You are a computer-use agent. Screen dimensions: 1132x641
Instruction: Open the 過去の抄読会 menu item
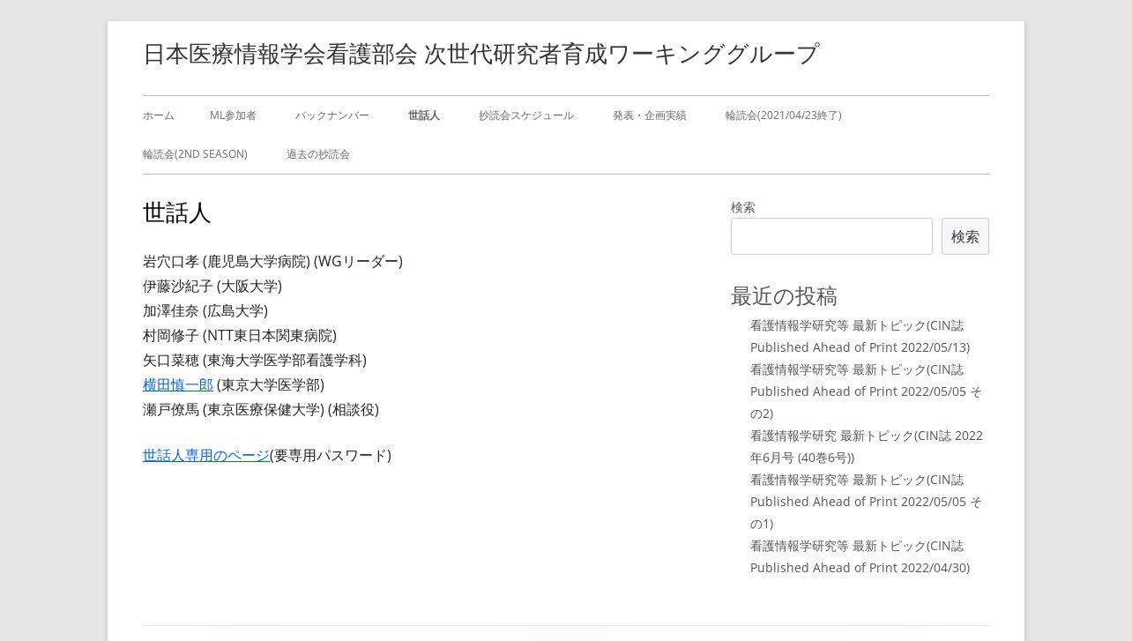318,154
